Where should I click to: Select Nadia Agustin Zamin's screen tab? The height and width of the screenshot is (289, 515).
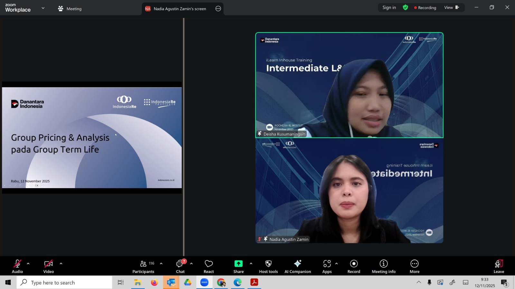179,9
